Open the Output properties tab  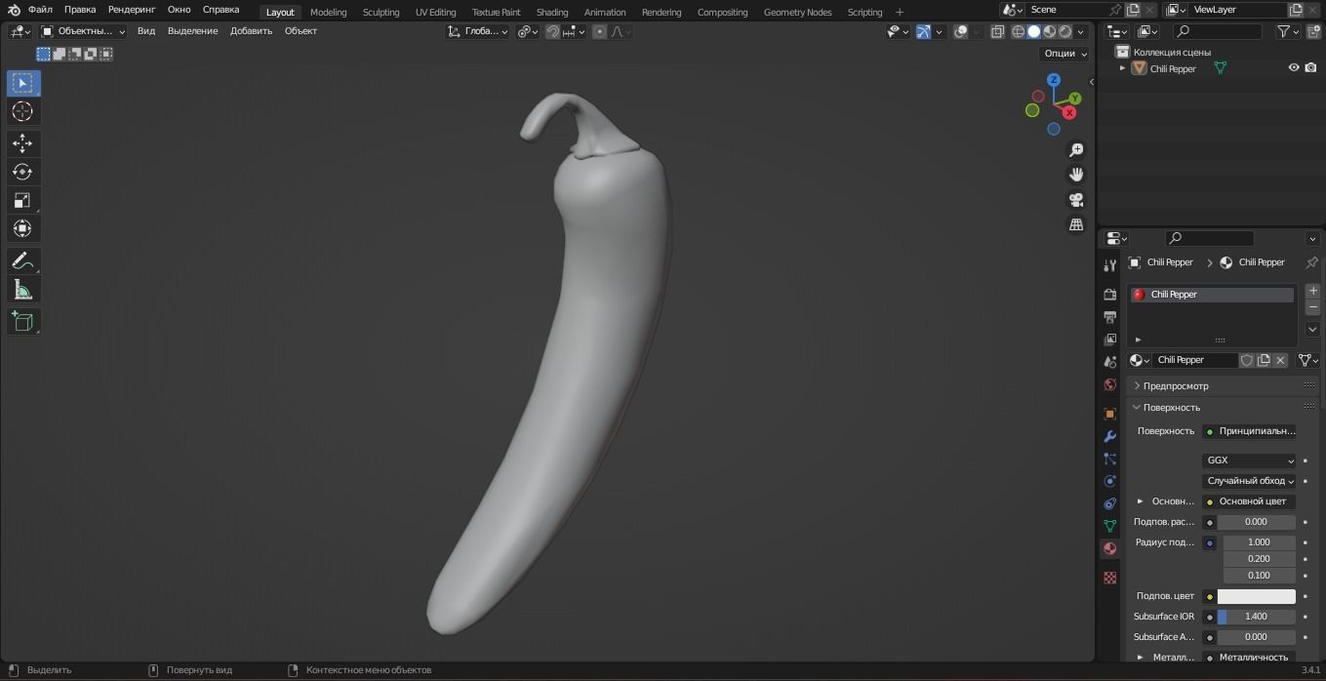click(1109, 317)
